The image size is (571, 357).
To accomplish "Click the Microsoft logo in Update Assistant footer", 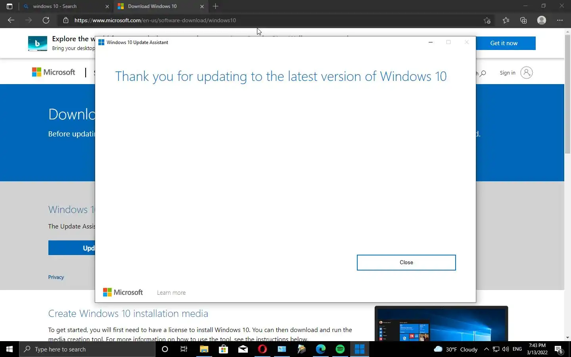I will coord(123,292).
